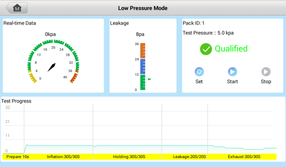Viewport: 286px width, 167px height.
Task: Click the Leakage panel heading
Action: tap(119, 23)
